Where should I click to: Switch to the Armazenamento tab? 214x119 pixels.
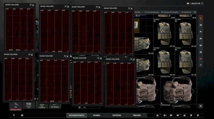tap(77, 115)
